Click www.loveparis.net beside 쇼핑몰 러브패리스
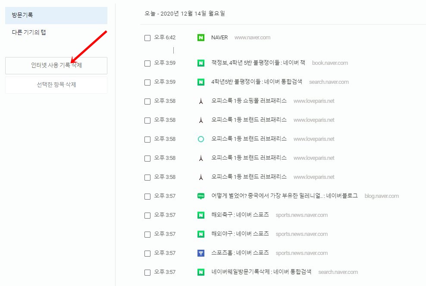 point(314,101)
